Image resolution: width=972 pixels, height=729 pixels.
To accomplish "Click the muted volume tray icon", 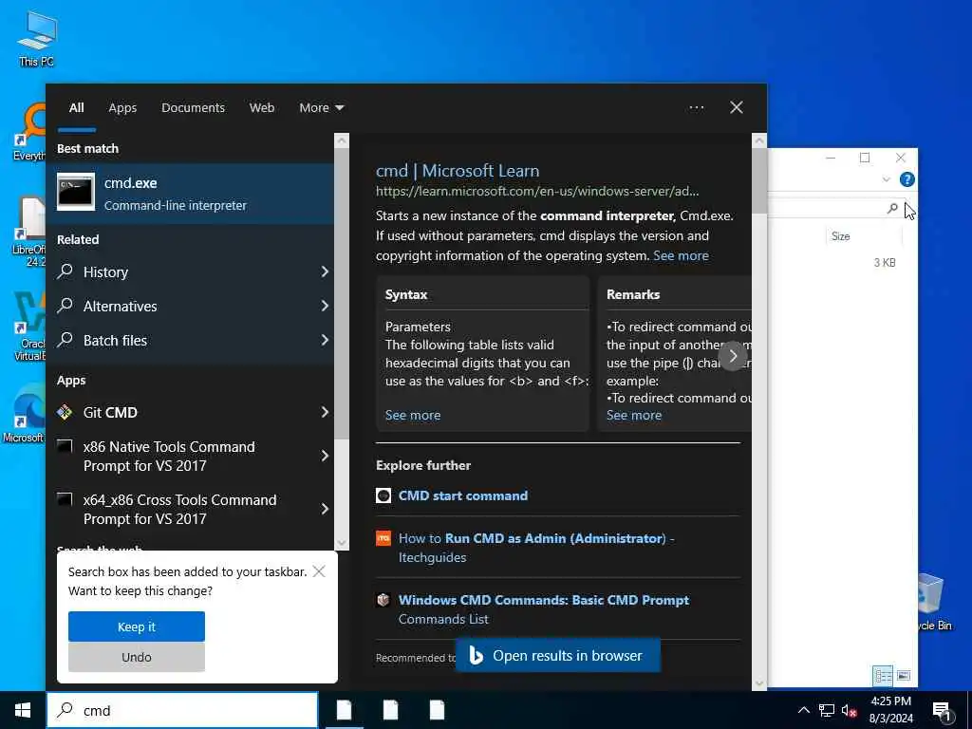I will pos(850,711).
